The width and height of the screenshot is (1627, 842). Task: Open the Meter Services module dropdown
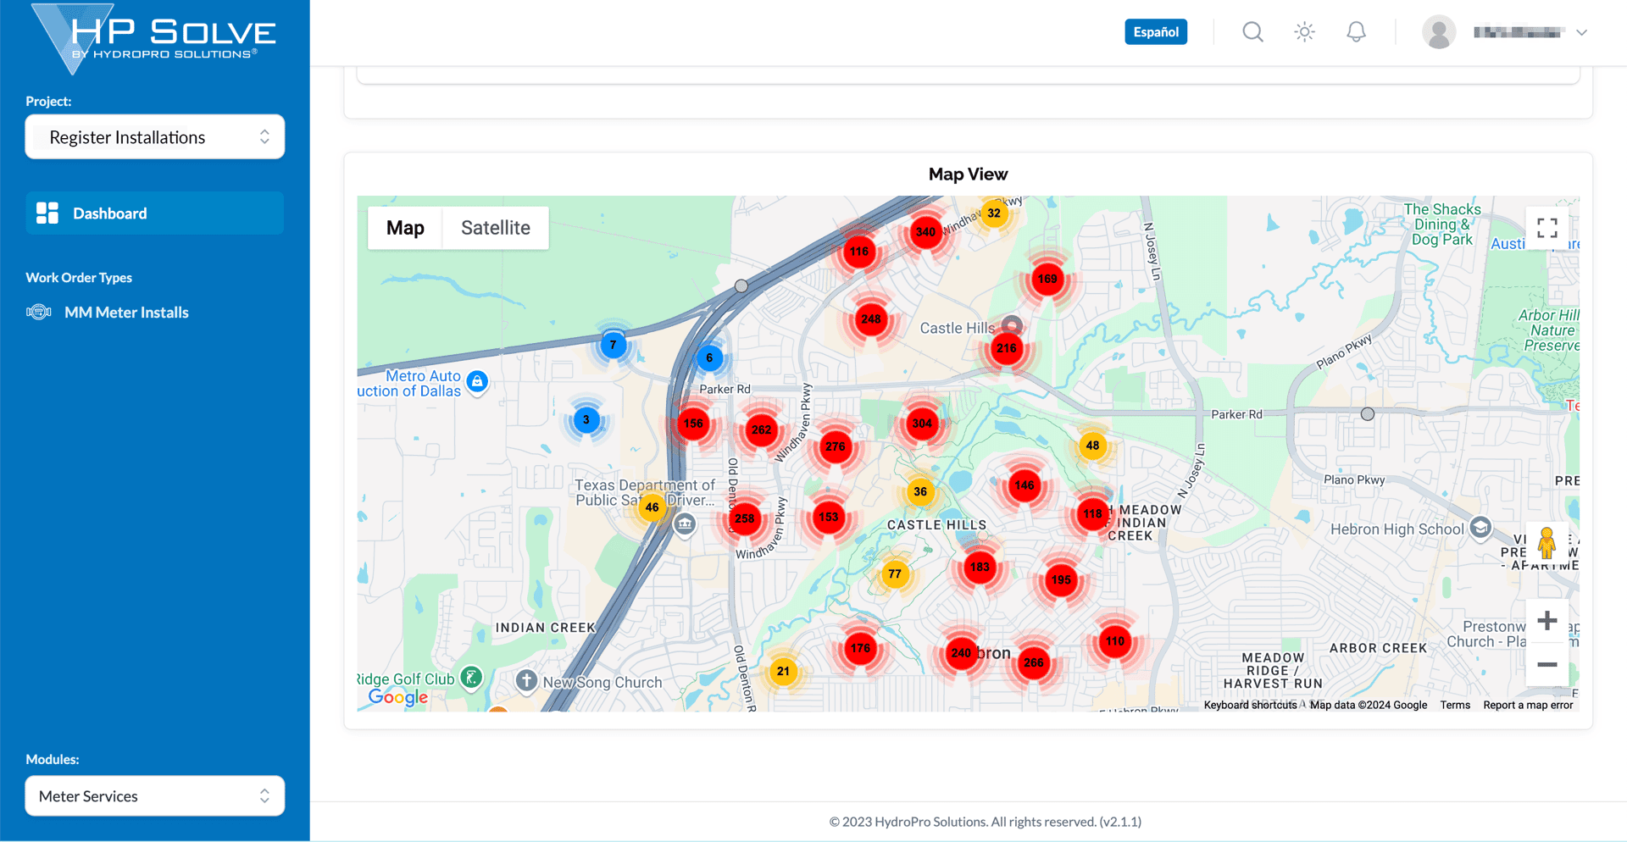pos(154,795)
